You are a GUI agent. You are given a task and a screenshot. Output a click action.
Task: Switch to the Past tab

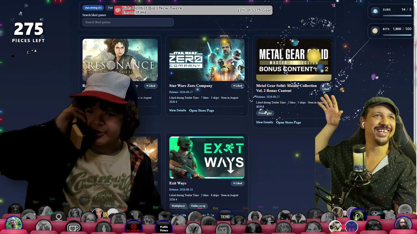110,8
